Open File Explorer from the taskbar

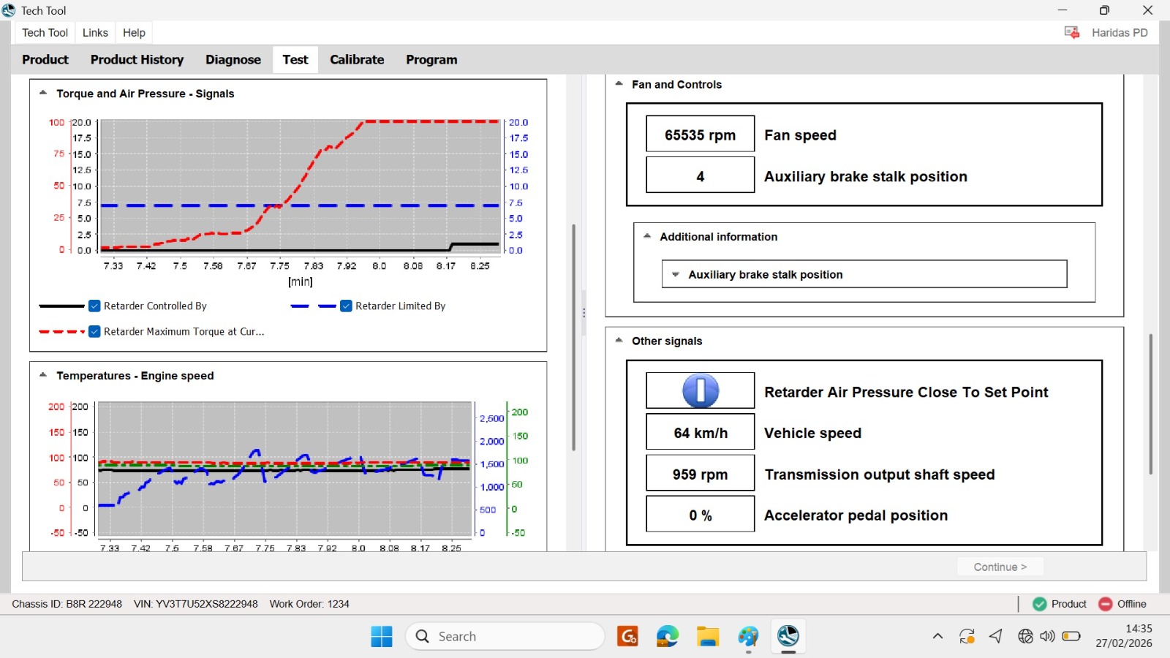tap(708, 636)
